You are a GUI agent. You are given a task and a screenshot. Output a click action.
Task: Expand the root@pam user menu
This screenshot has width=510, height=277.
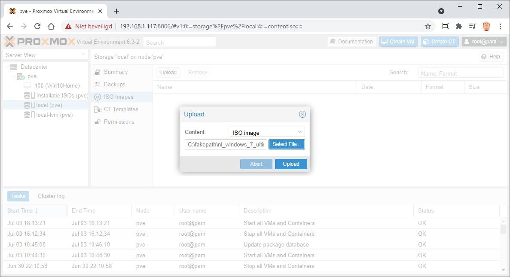(484, 41)
